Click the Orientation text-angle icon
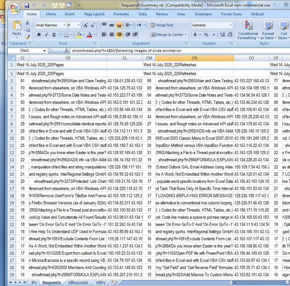The height and width of the screenshot is (286, 290). coord(128,25)
